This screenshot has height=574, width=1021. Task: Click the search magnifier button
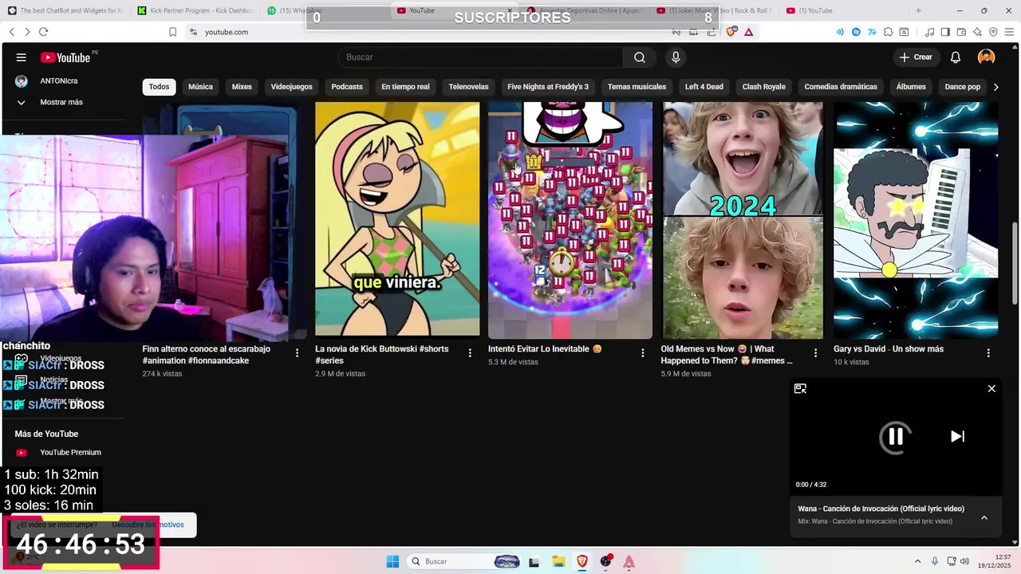point(639,57)
